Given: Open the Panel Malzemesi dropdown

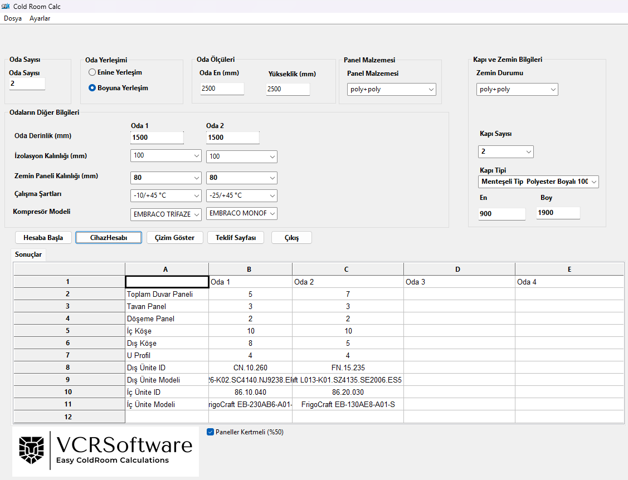Looking at the screenshot, I should tap(391, 89).
